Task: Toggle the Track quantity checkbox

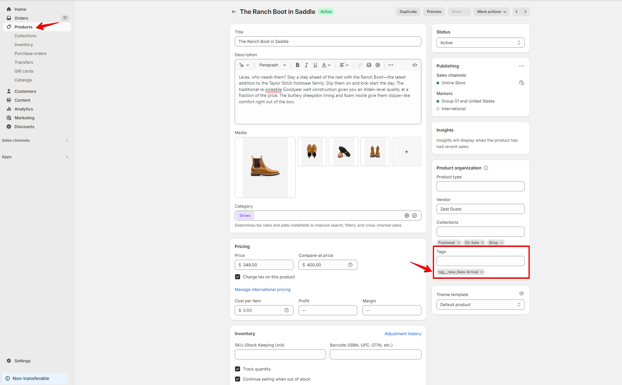Action: pyautogui.click(x=238, y=369)
